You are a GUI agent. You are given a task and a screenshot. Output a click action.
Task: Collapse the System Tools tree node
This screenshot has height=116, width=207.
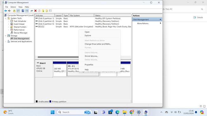pyautogui.click(x=5, y=18)
